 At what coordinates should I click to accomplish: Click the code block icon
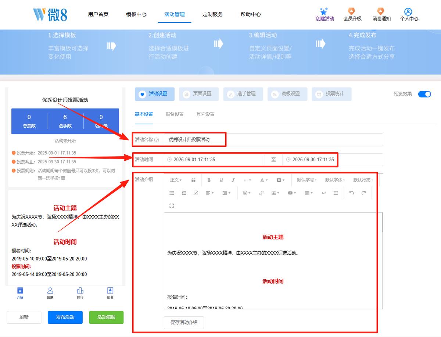click(324, 193)
